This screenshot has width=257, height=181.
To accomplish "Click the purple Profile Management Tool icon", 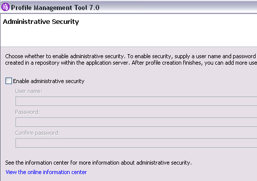I will tap(5, 7).
